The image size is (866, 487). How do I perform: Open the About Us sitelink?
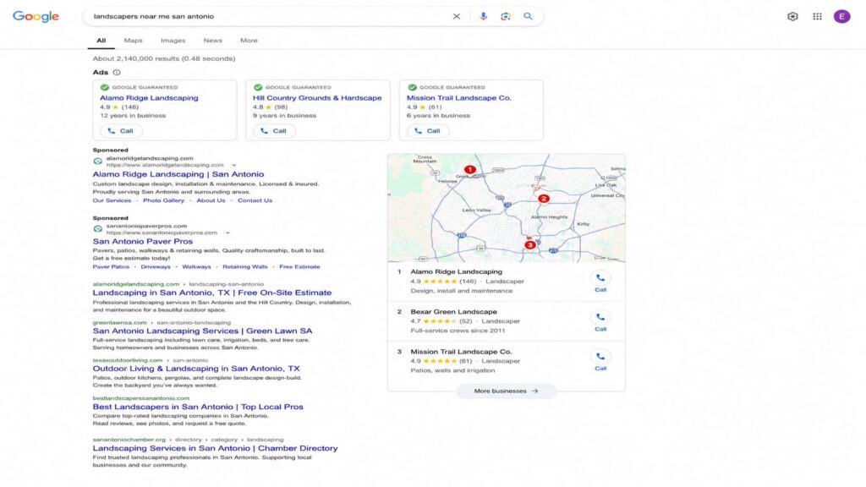pos(211,200)
